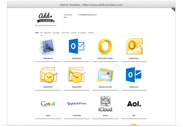Filter the list by Apple Mail
Viewport: 183px width, 127px height.
pyautogui.click(x=47, y=33)
